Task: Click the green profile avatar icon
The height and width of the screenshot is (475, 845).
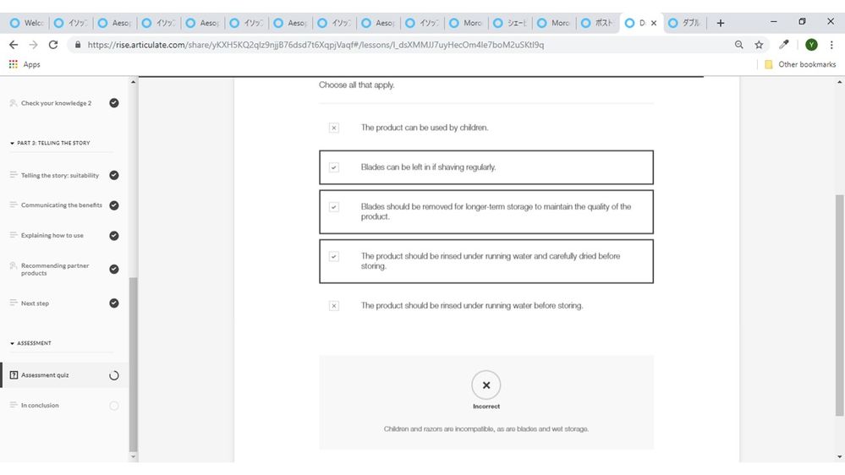Action: tap(811, 45)
